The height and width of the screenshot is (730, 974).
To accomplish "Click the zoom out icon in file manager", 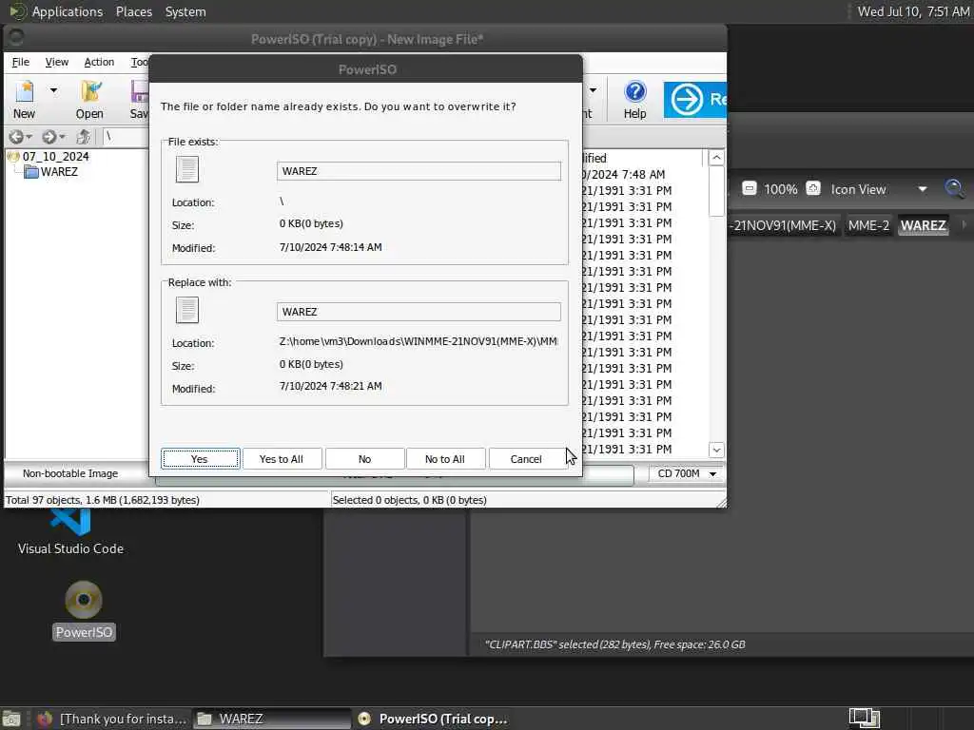I will (750, 188).
